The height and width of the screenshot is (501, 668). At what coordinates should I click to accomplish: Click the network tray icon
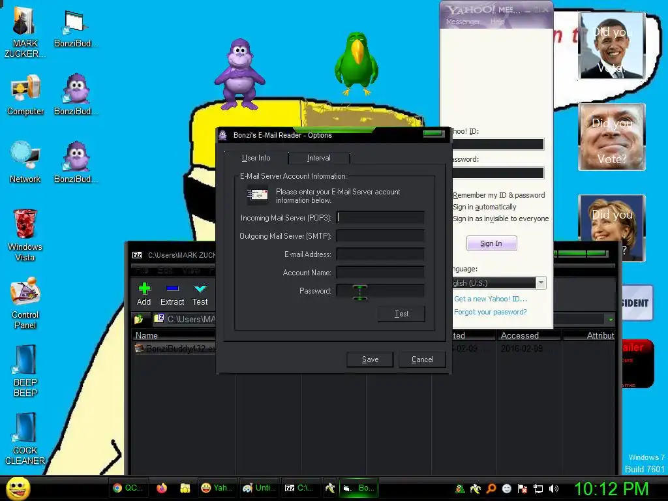click(x=538, y=489)
